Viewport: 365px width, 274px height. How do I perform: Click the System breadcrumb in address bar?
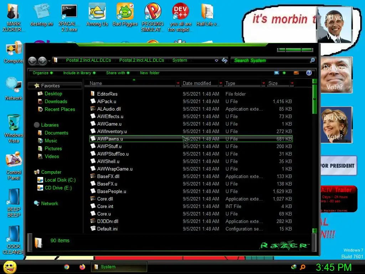tap(180, 60)
